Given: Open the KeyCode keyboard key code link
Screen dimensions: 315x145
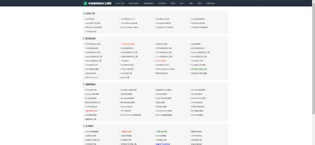Looking at the screenshot, I should 164,115.
